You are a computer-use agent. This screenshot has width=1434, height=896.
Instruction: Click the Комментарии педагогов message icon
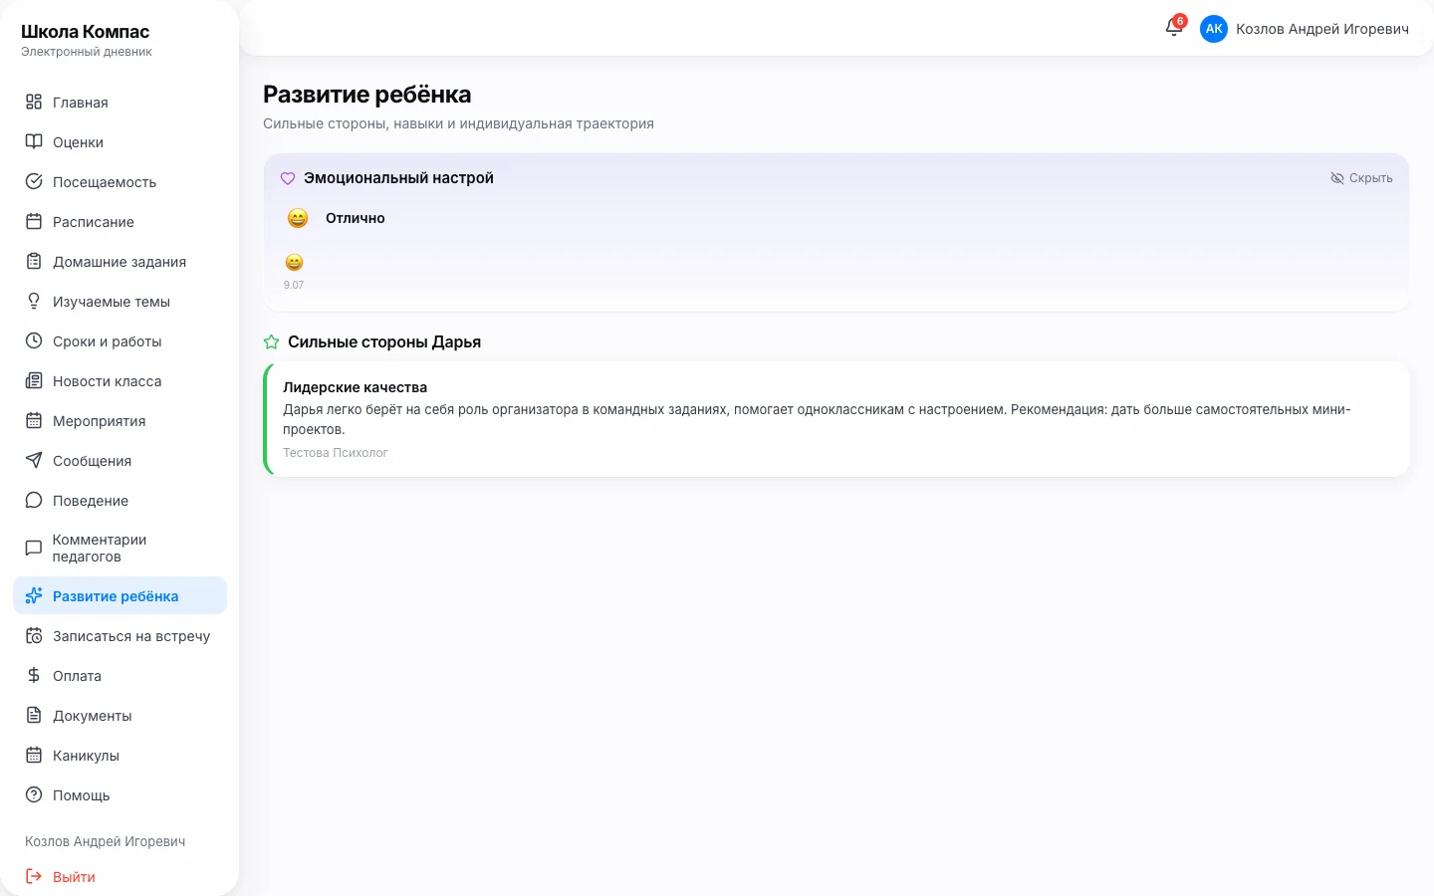click(34, 548)
